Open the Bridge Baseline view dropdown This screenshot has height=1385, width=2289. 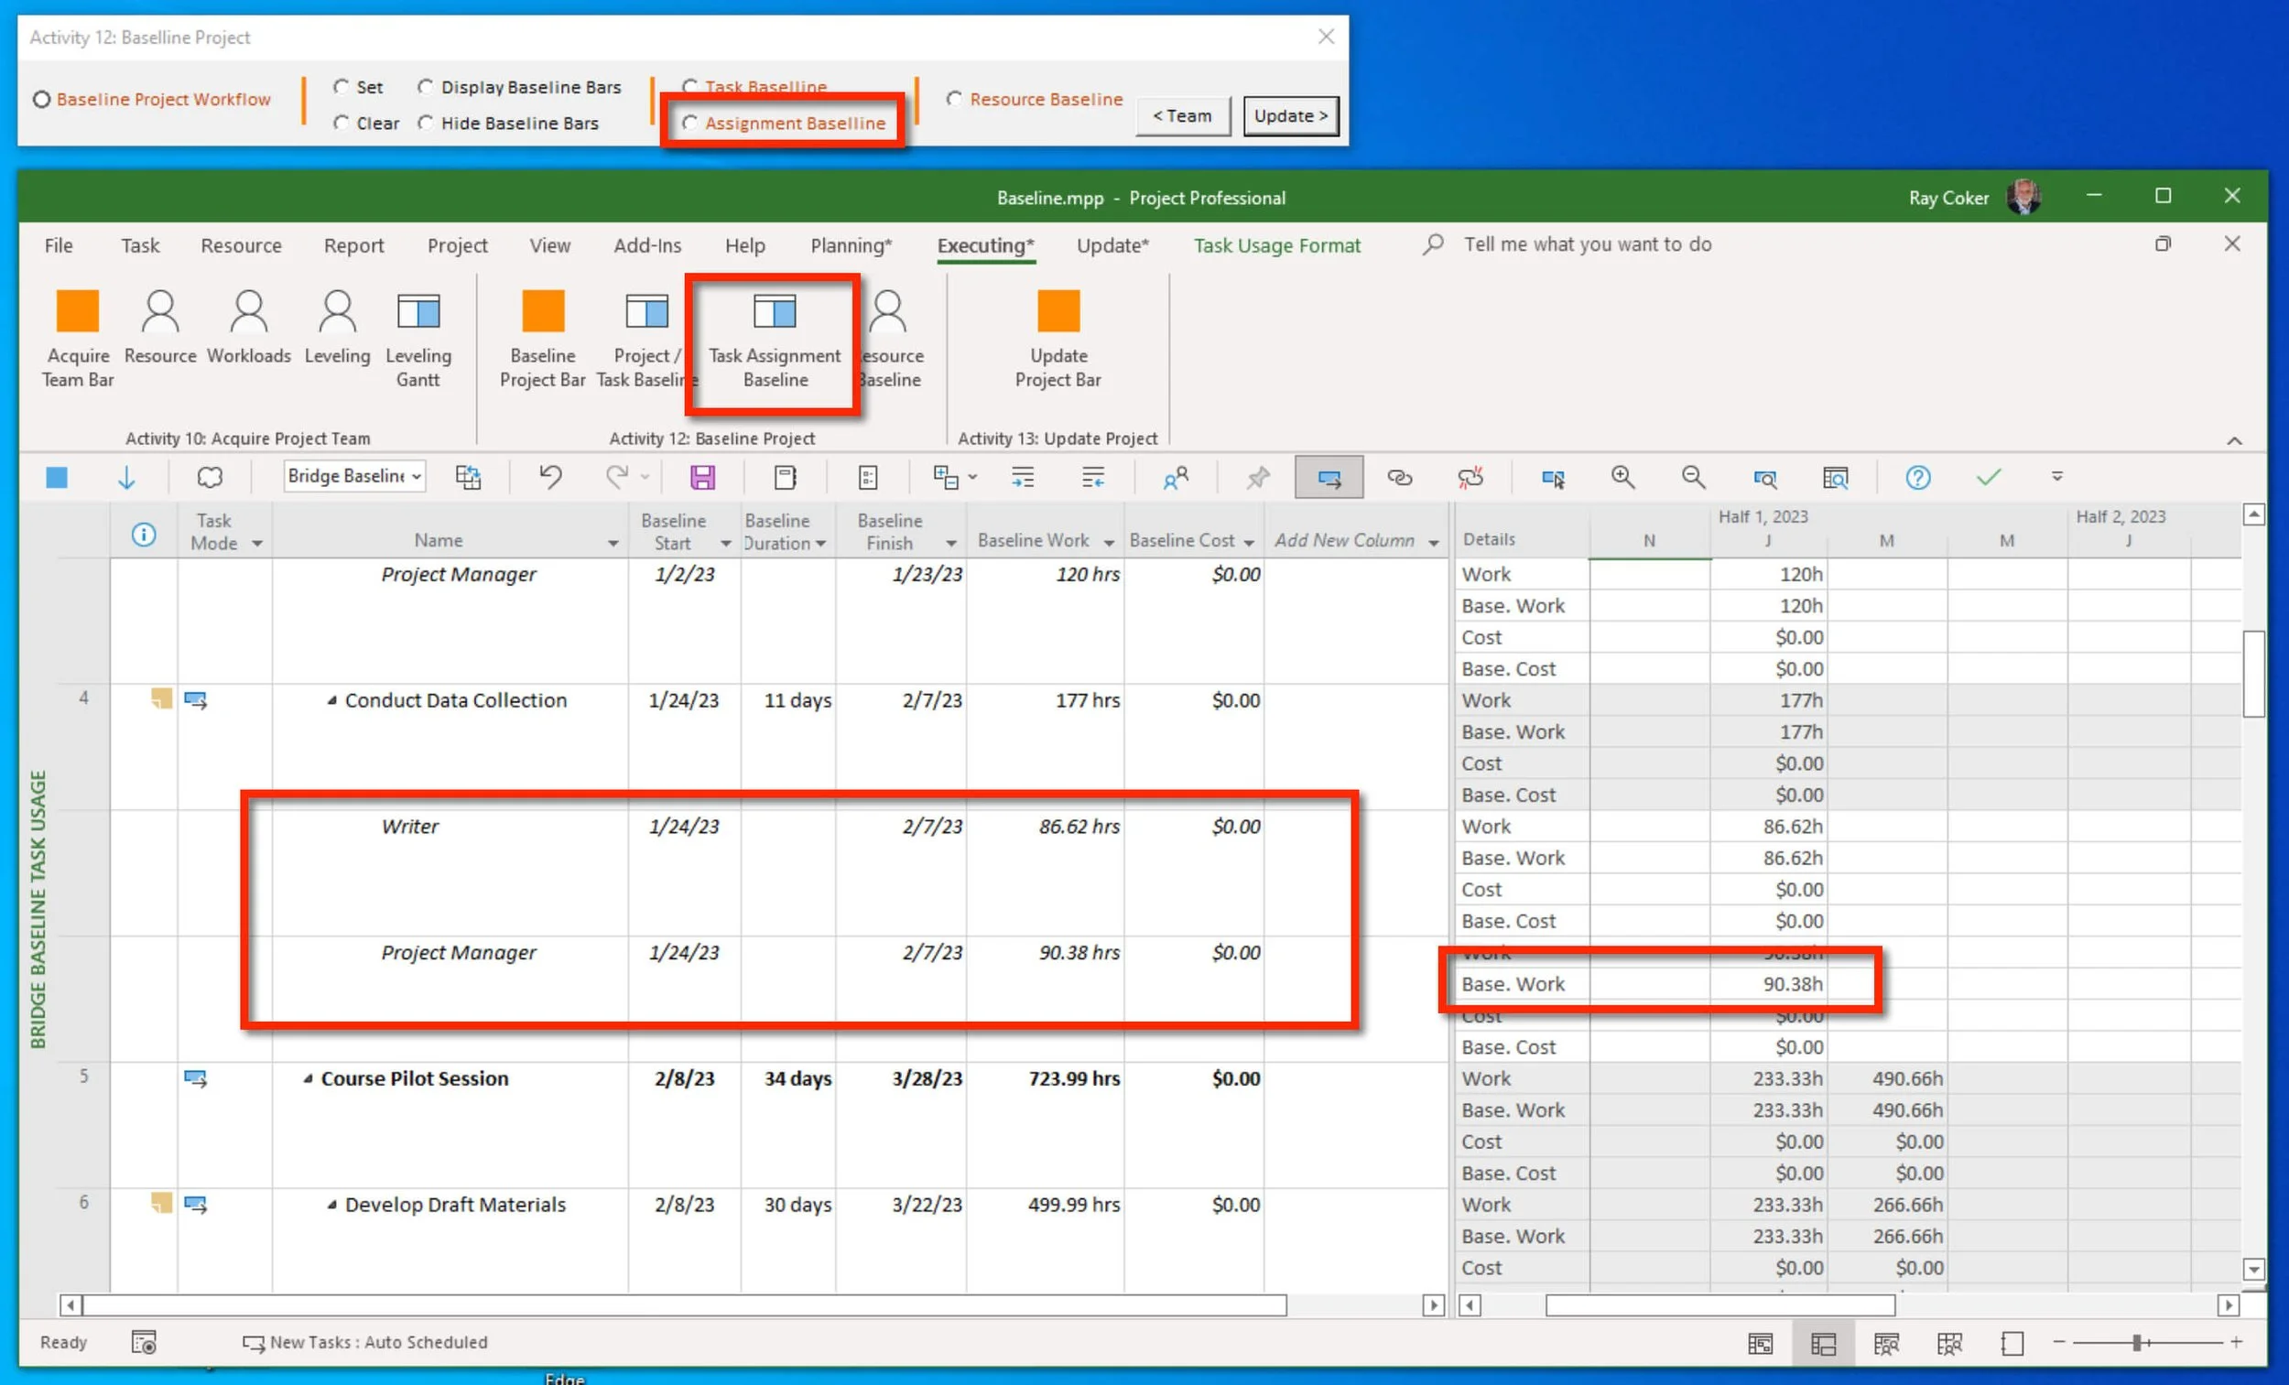418,477
